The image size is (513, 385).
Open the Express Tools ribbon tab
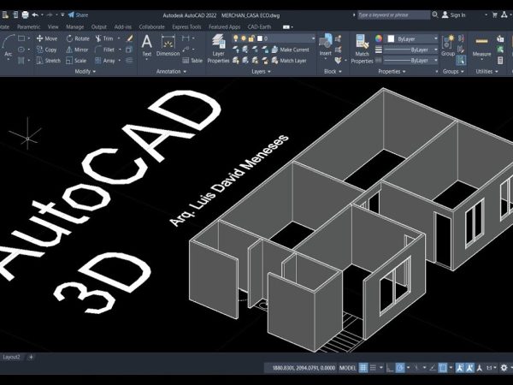click(x=187, y=27)
